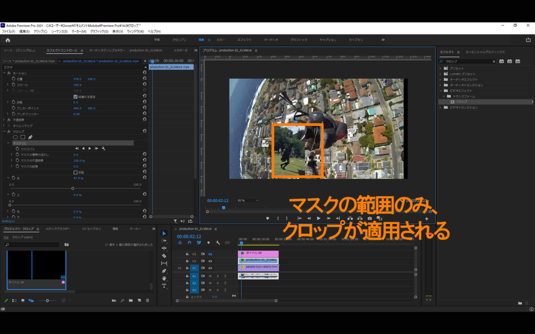Image resolution: width=535 pixels, height=334 pixels.
Task: Create new bin in project panel
Action: pos(131,301)
